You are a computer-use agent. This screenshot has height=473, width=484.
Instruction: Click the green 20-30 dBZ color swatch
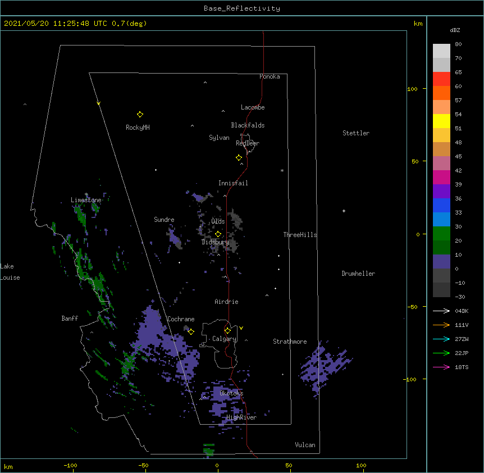[441, 234]
